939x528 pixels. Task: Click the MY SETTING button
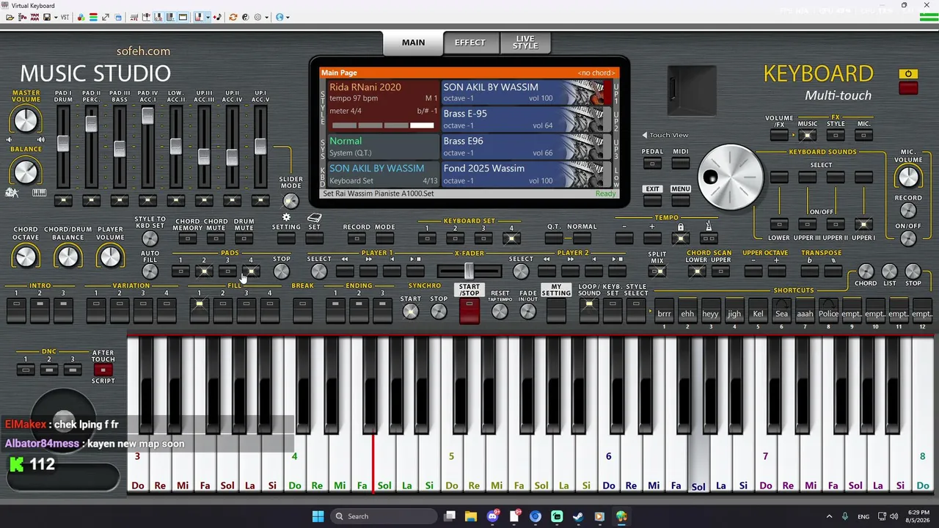(x=556, y=312)
